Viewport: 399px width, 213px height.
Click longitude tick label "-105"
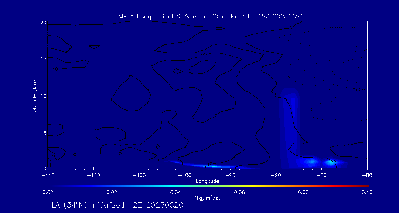[x=139, y=176]
